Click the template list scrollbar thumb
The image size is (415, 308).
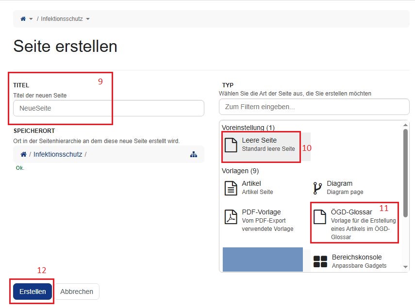[x=406, y=172]
